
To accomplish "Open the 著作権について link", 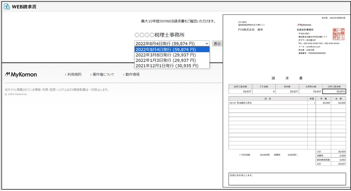I will [103, 75].
